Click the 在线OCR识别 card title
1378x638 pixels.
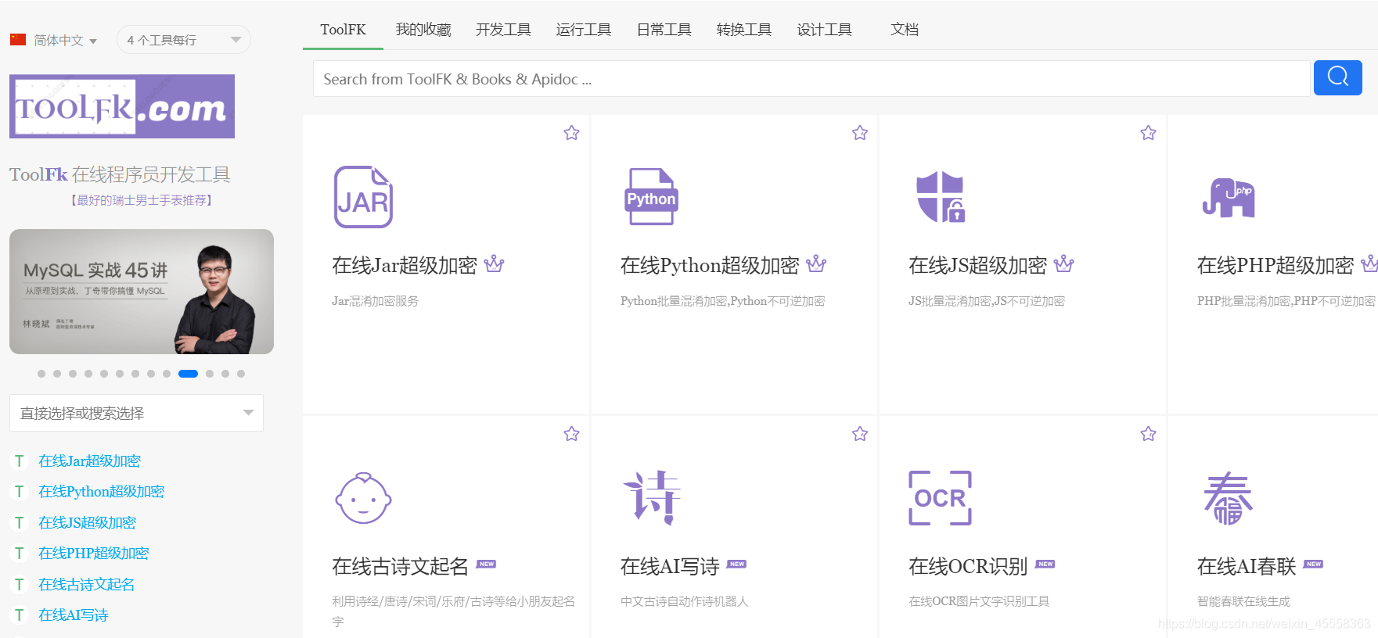968,566
